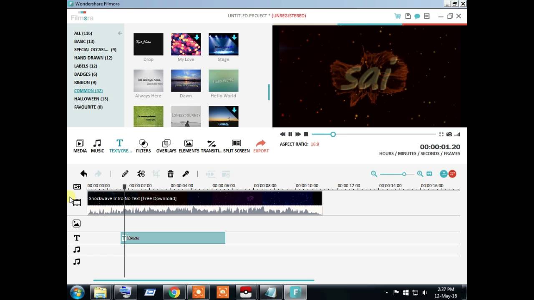
Task: Open the Overlays tab
Action: coord(166,146)
